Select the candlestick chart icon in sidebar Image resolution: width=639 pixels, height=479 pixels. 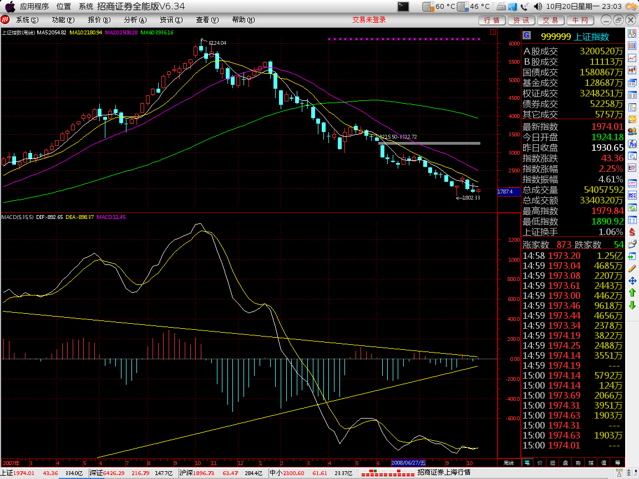click(x=632, y=70)
